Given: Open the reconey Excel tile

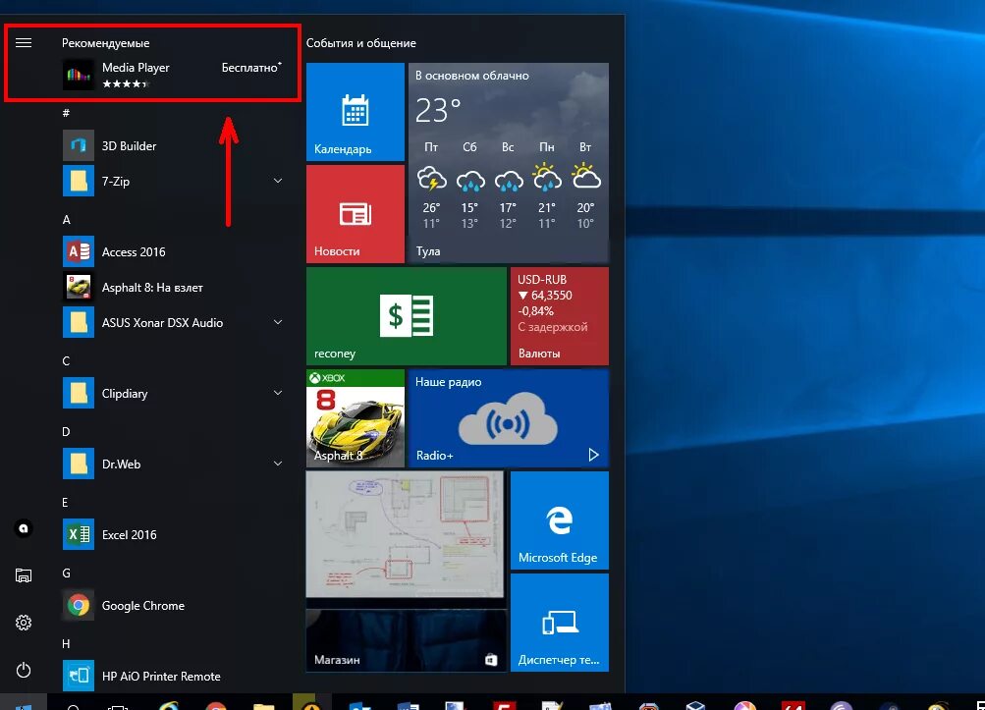Looking at the screenshot, I should 407,316.
